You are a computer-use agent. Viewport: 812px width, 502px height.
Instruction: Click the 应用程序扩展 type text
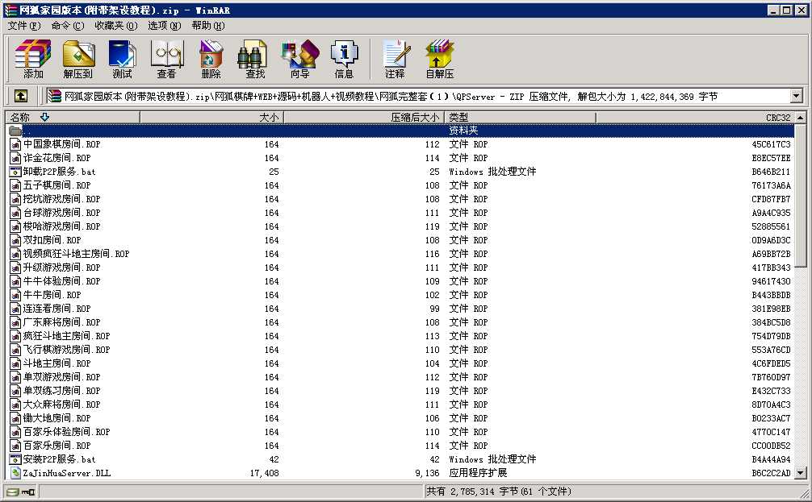click(478, 473)
